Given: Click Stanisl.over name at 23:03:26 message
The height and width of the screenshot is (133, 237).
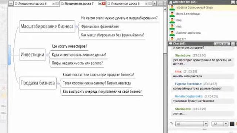Looking at the screenshot, I should pyautogui.click(x=183, y=109).
